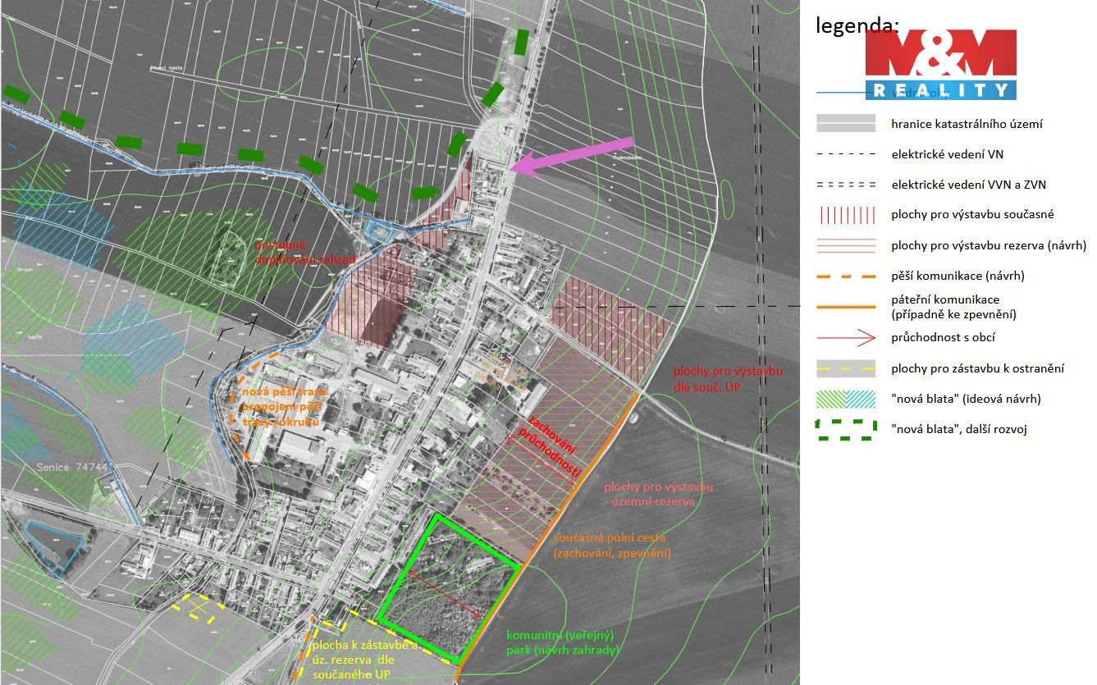Click the 'současná polní cesta' map label
The image size is (1097, 685).
pos(610,538)
